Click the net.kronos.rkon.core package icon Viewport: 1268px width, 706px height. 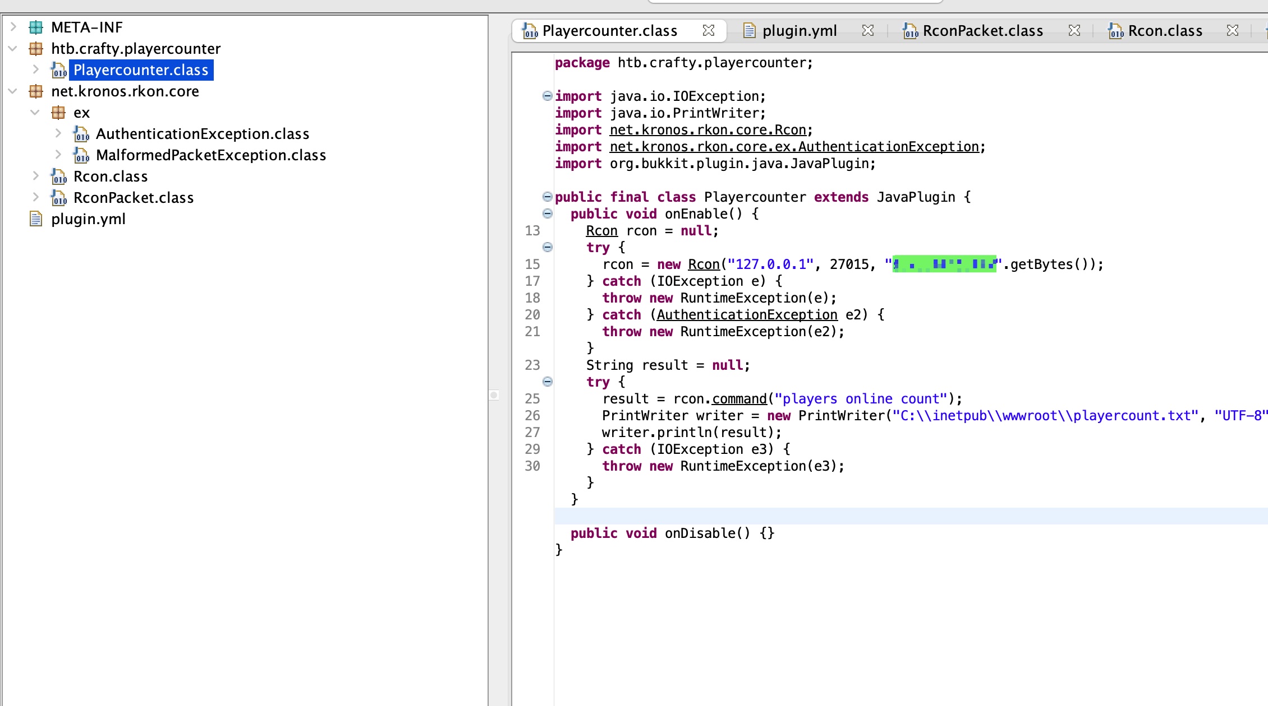point(36,91)
